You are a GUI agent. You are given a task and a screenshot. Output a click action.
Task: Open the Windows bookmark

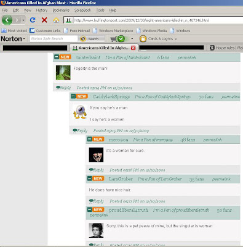180,31
